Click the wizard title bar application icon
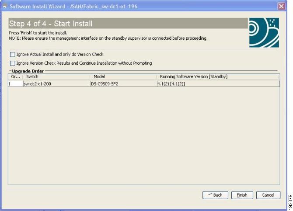Viewport: 293px width, 211px height. (5, 7)
